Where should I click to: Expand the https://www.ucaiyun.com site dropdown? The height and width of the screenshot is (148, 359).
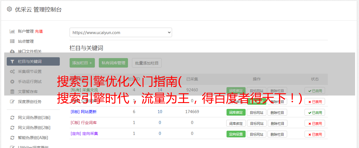pos(121,32)
